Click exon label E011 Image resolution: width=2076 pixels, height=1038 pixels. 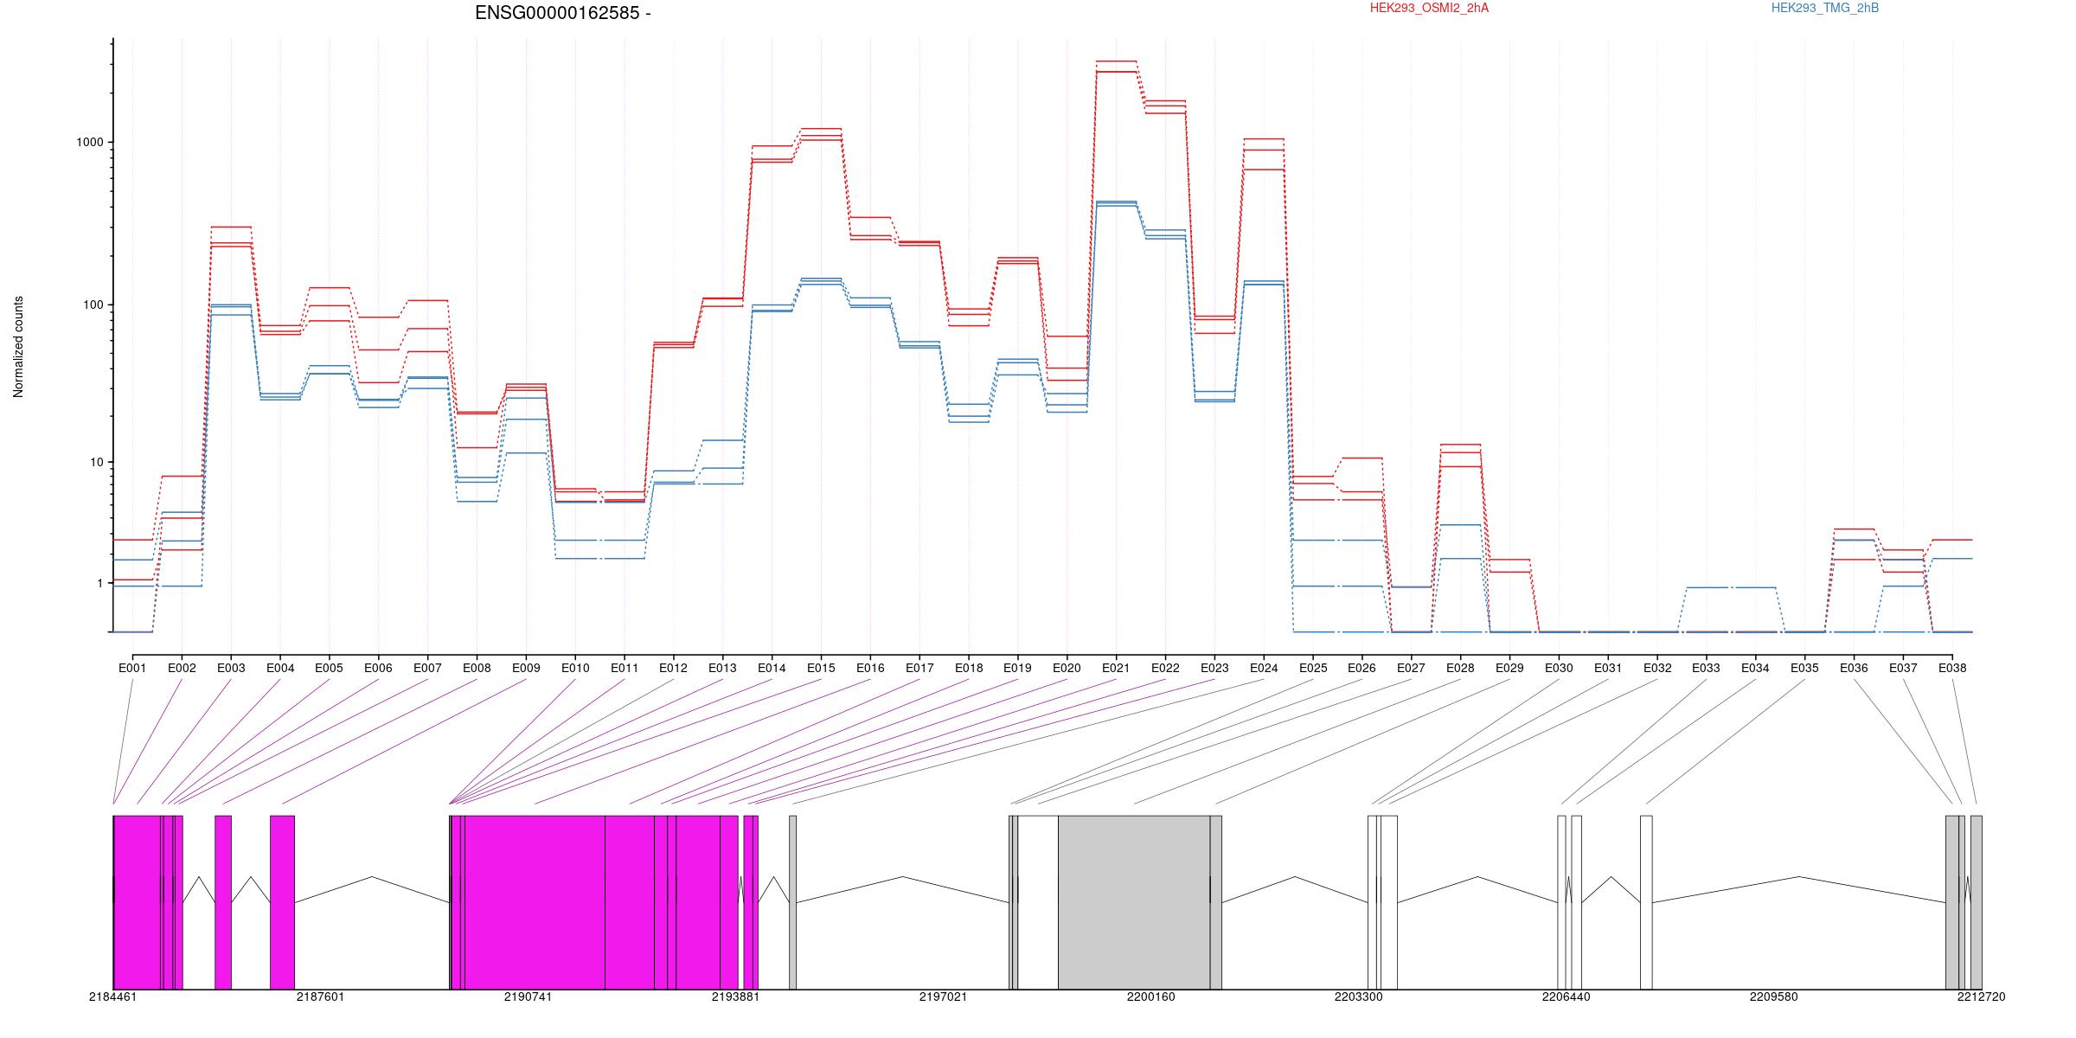[625, 668]
